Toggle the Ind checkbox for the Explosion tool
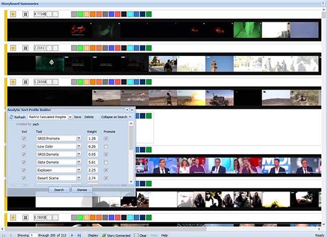The height and width of the screenshot is (237, 327). pyautogui.click(x=24, y=170)
